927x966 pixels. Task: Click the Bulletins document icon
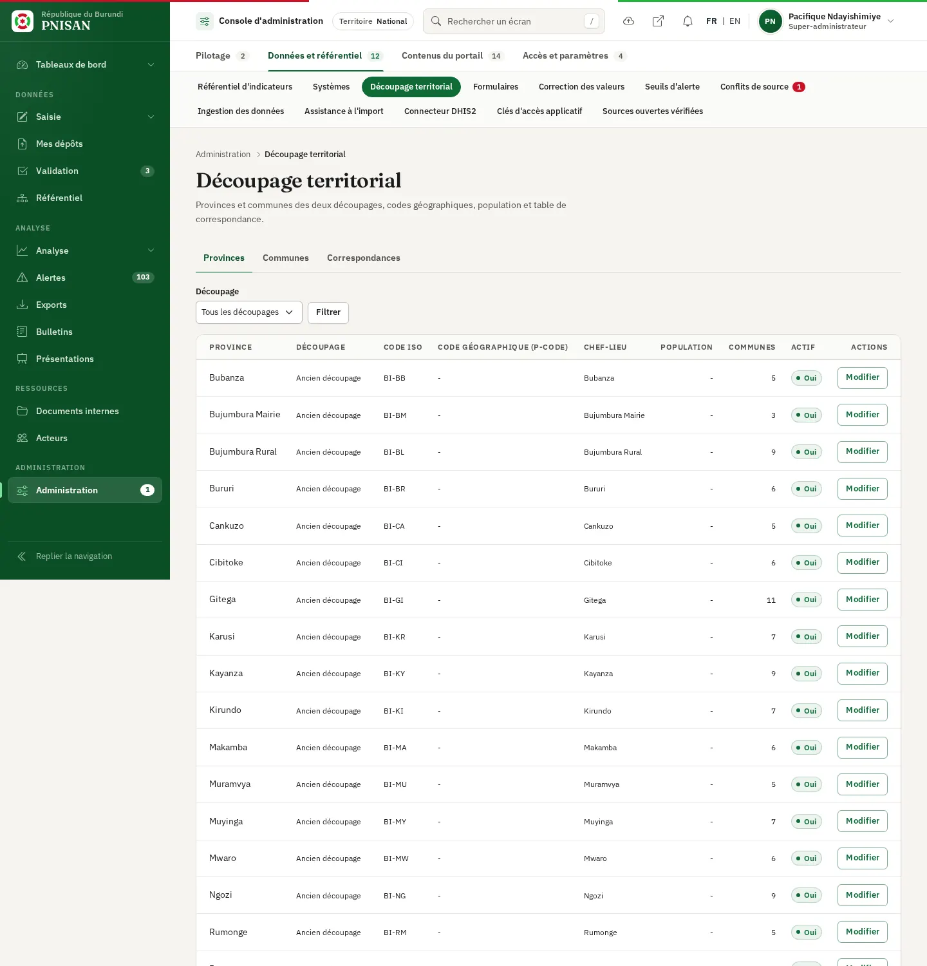[x=23, y=332]
